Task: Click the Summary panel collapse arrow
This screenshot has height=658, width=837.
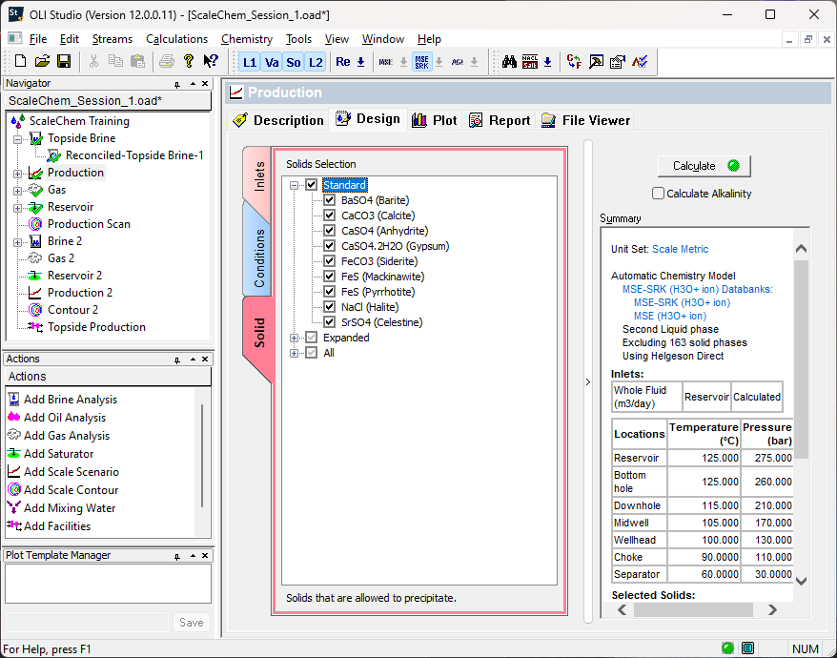Action: click(588, 381)
